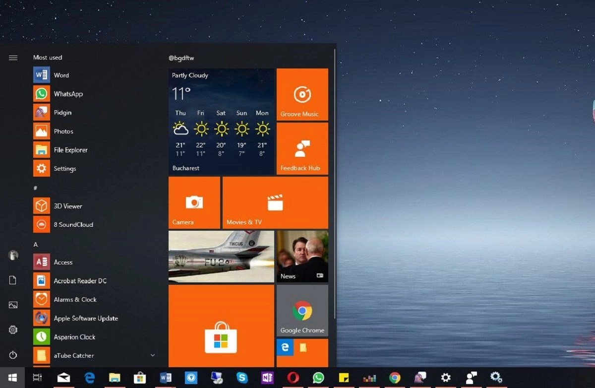This screenshot has height=388, width=595.
Task: Launch Microsoft Edge from the taskbar
Action: (x=90, y=378)
